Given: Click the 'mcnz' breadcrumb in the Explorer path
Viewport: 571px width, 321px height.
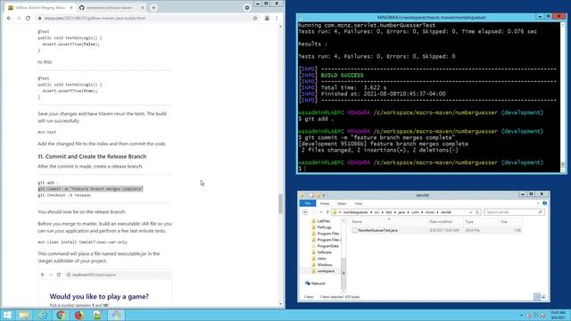Looking at the screenshot, I should tap(430, 212).
